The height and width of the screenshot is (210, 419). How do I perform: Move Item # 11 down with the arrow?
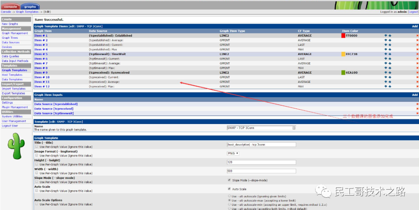[x=386, y=82]
